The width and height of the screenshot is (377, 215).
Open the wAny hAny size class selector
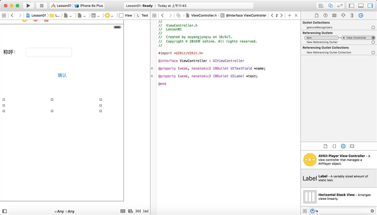coord(64,211)
